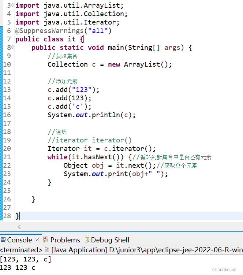
Task: Click the comment "//iterator iterator()"
Action: coord(90,140)
